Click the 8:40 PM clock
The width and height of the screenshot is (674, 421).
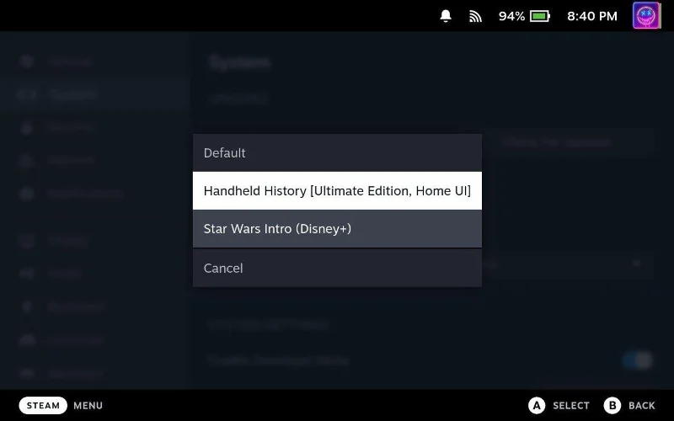coord(592,16)
